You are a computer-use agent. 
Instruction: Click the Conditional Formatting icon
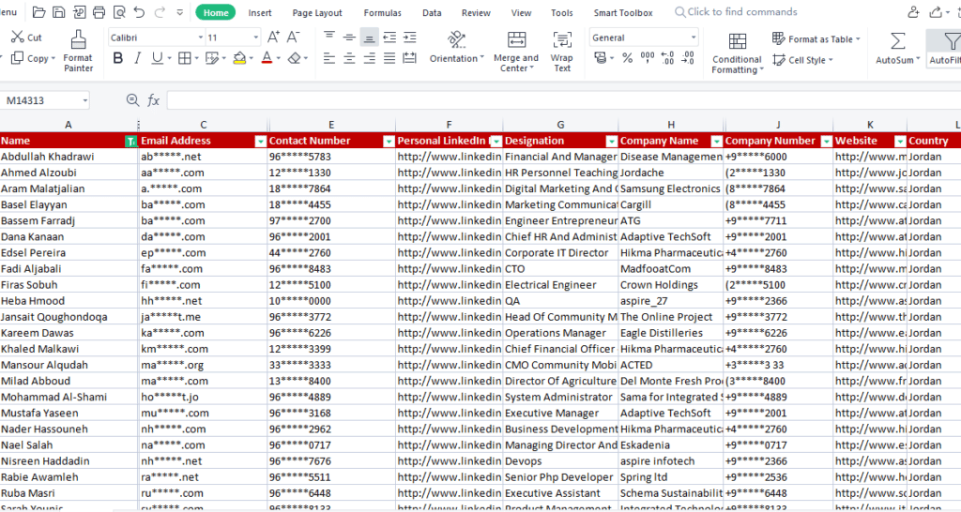[x=738, y=41]
